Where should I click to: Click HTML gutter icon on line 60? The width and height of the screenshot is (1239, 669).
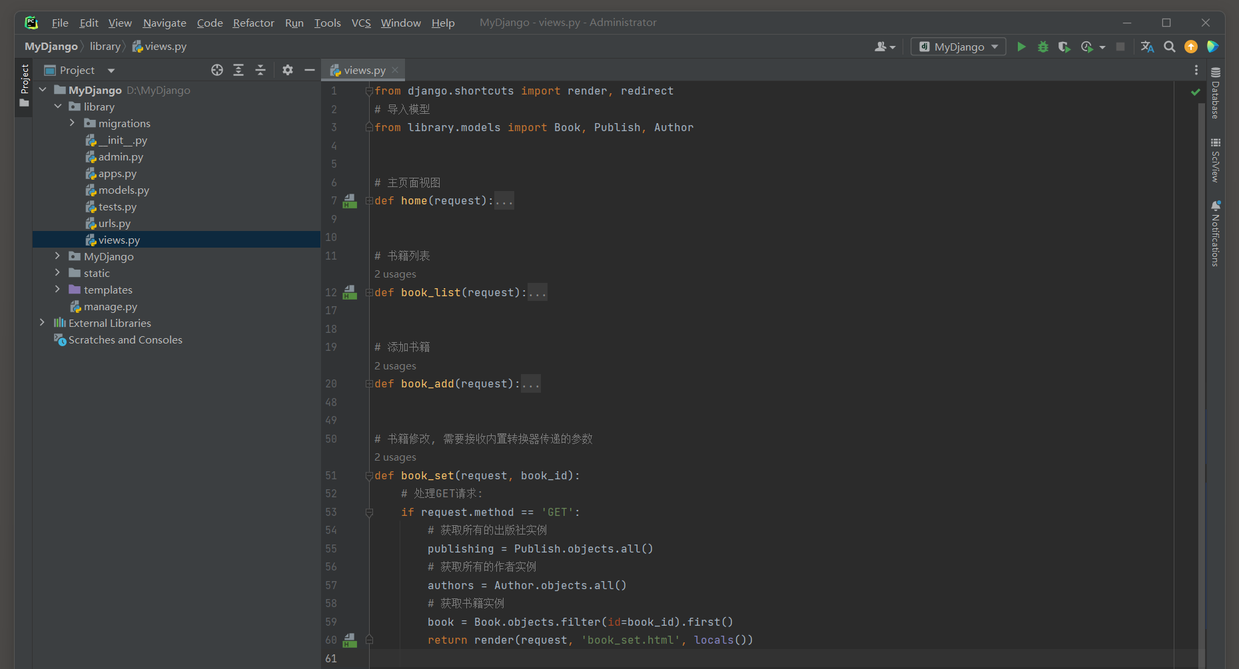(x=350, y=640)
